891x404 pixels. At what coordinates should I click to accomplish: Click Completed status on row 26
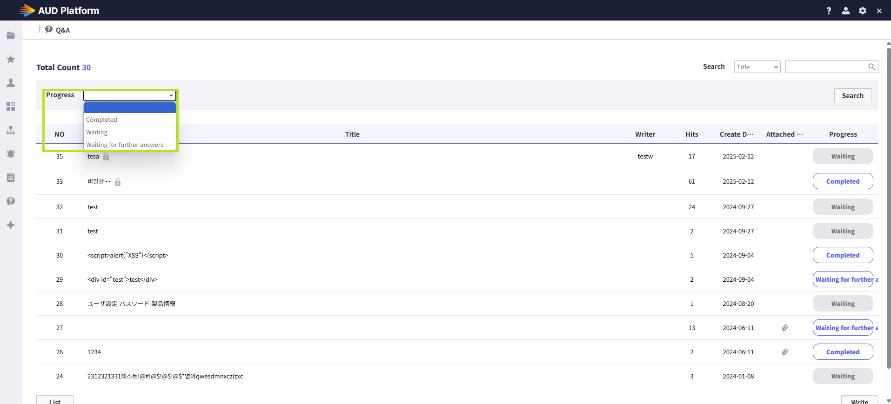pyautogui.click(x=843, y=352)
